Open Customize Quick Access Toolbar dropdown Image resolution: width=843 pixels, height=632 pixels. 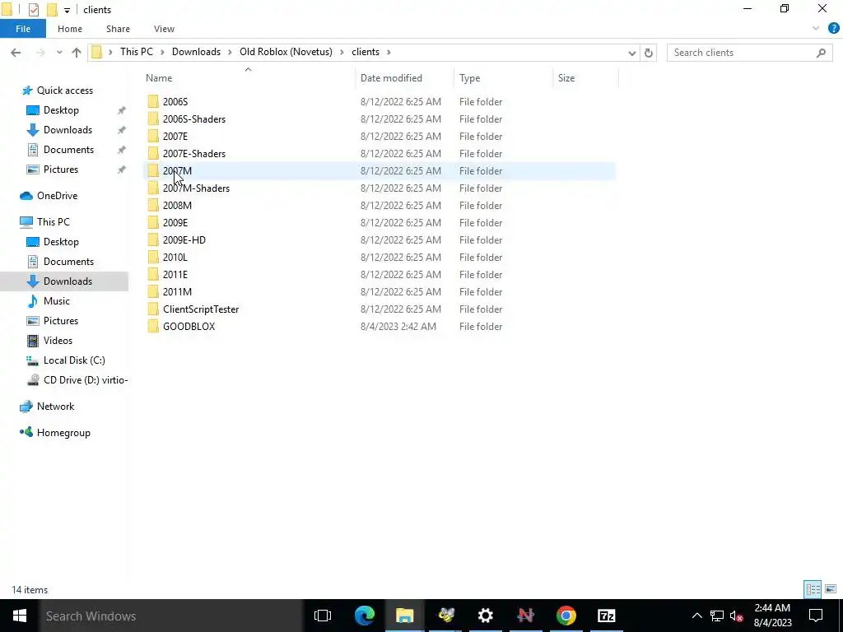pyautogui.click(x=67, y=10)
